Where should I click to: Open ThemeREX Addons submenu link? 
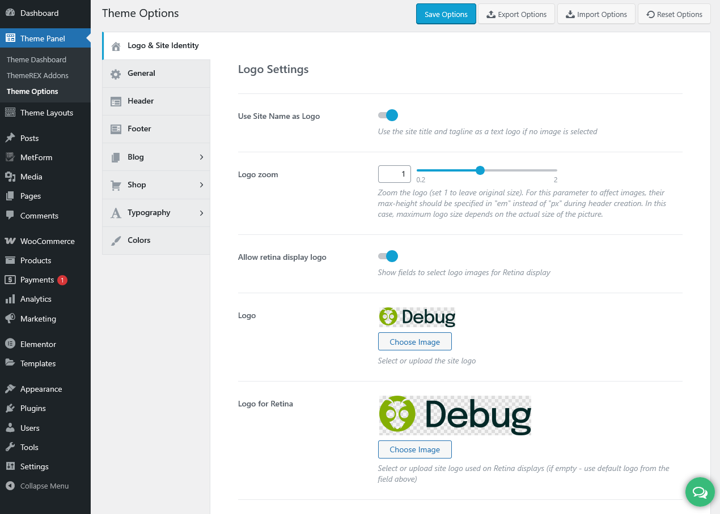[37, 75]
